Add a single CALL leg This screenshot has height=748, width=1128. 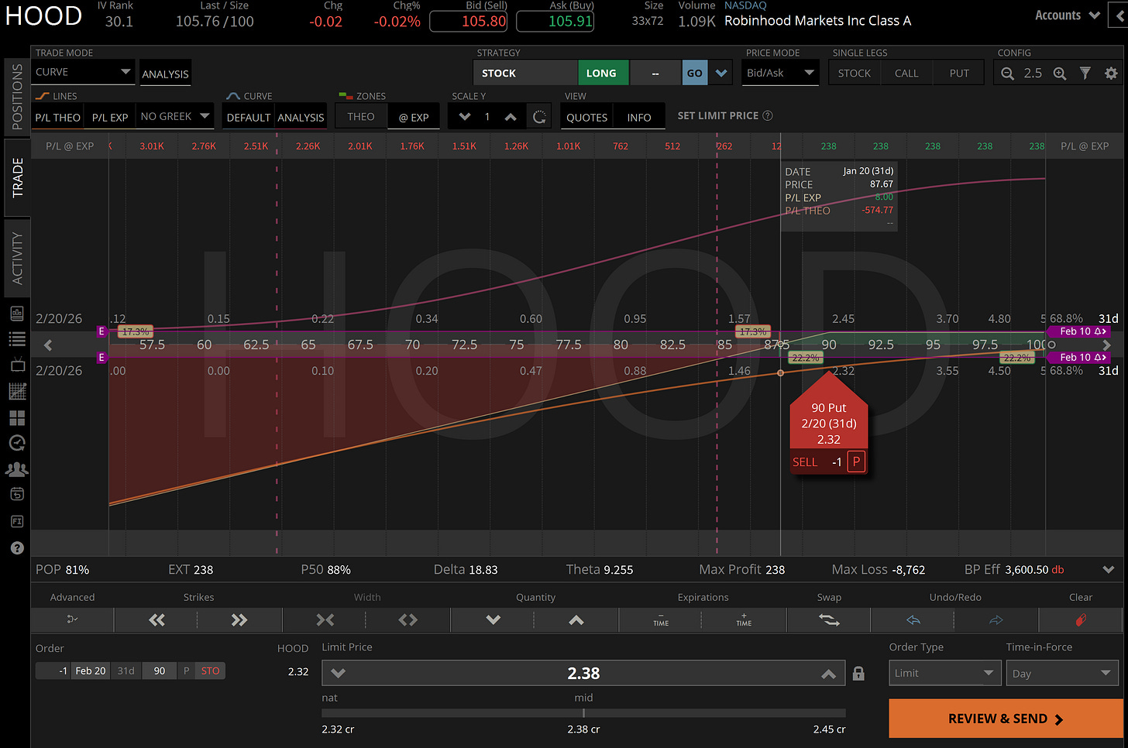click(906, 73)
